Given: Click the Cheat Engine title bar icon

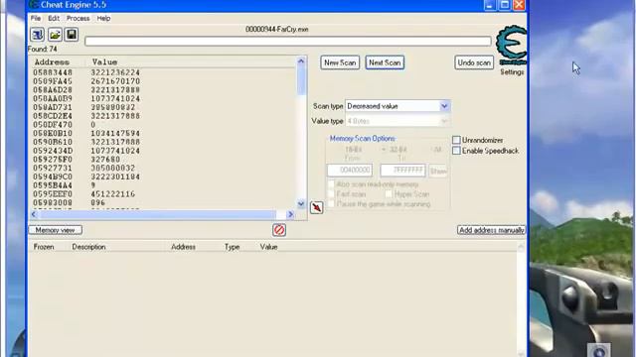Looking at the screenshot, I should pyautogui.click(x=34, y=5).
